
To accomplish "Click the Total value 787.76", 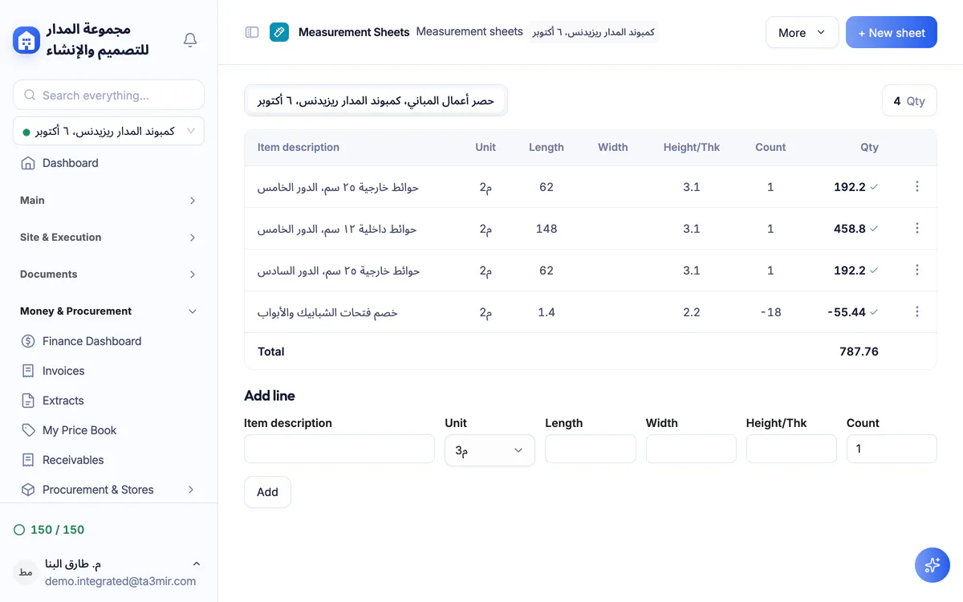I will pos(859,352).
